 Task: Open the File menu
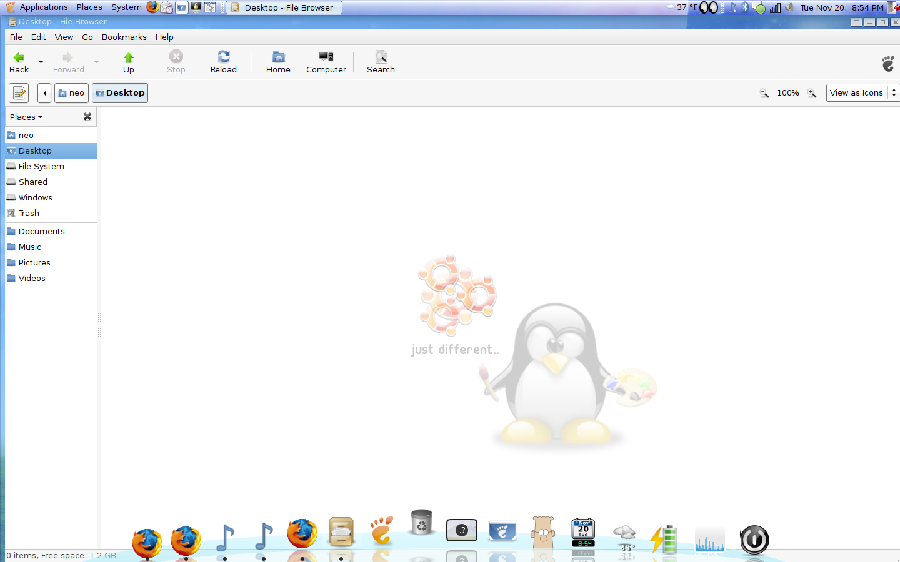pyautogui.click(x=16, y=37)
